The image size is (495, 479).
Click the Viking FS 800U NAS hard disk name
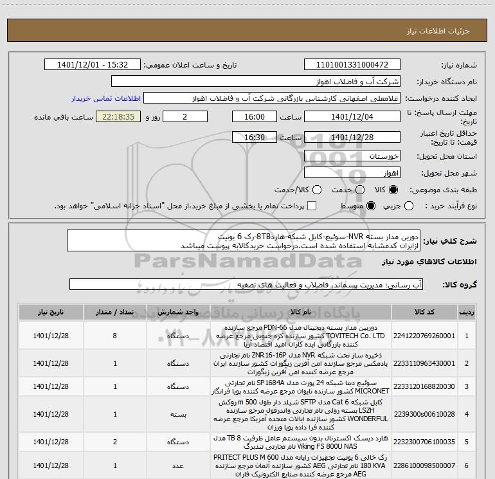click(x=301, y=442)
